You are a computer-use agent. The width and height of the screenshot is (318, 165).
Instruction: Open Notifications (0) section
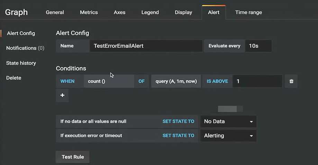25,48
